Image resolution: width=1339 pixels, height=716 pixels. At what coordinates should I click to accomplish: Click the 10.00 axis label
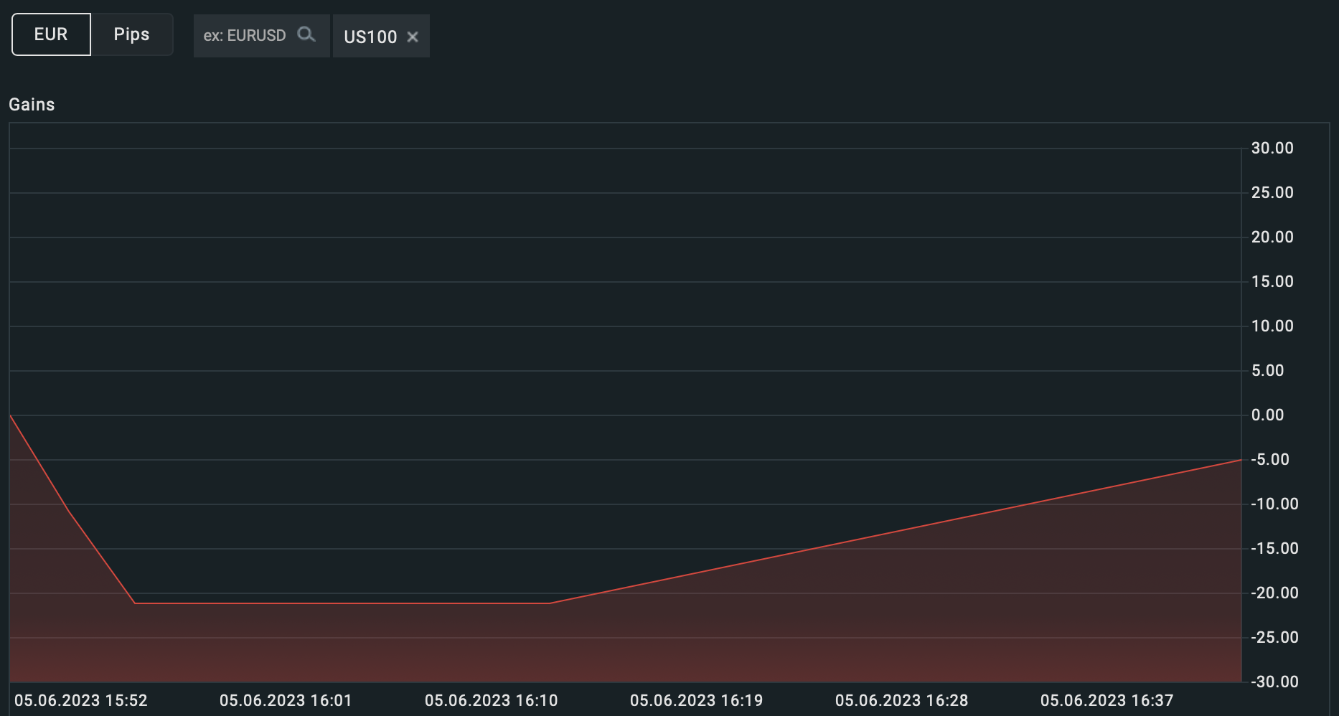tap(1272, 326)
